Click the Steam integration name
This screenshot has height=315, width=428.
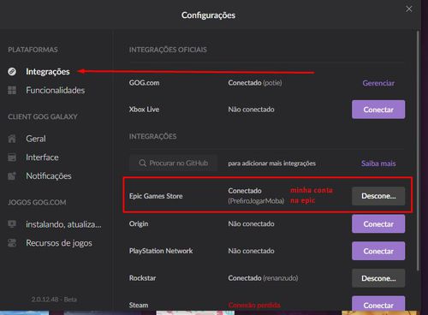pos(139,305)
